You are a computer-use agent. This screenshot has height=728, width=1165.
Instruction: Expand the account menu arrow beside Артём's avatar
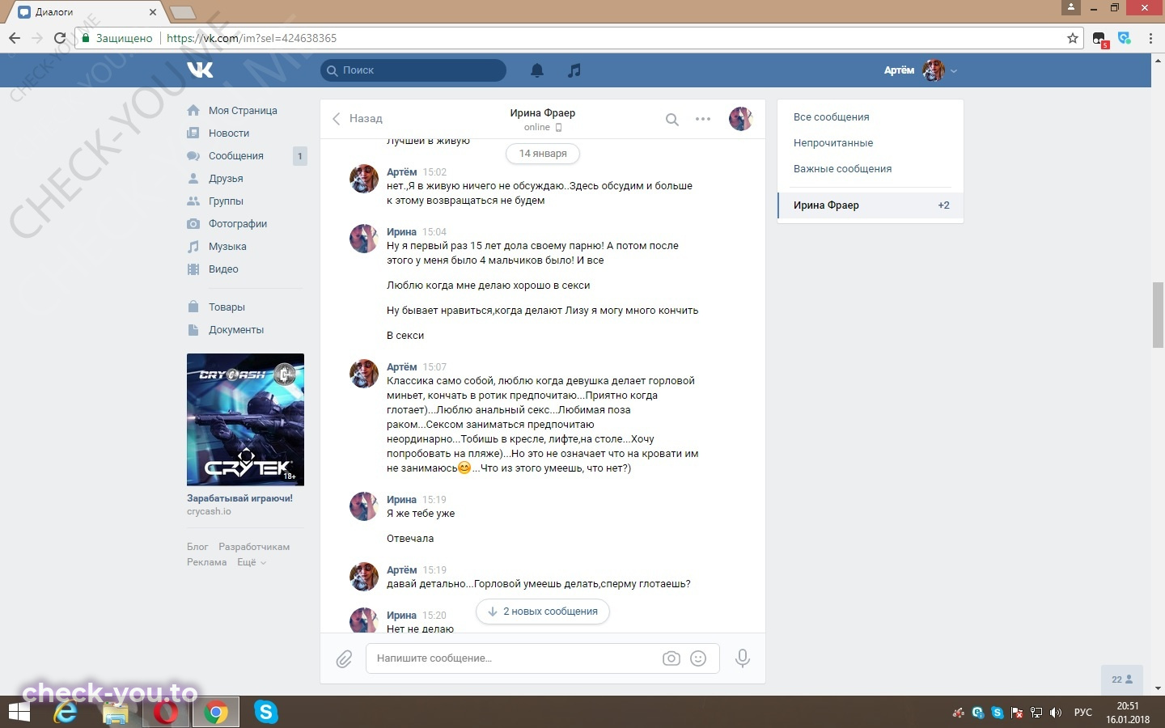pyautogui.click(x=954, y=71)
